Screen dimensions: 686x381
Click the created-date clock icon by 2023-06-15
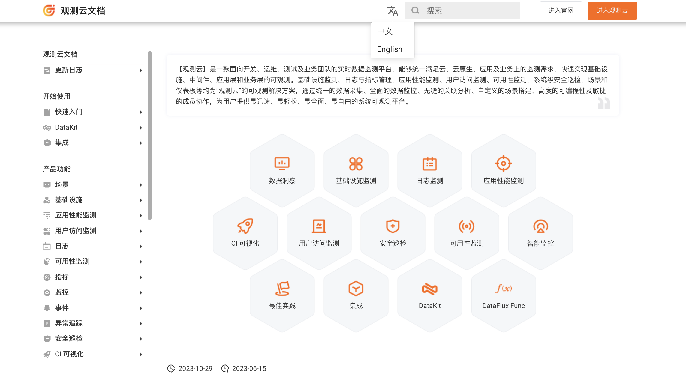click(x=225, y=368)
